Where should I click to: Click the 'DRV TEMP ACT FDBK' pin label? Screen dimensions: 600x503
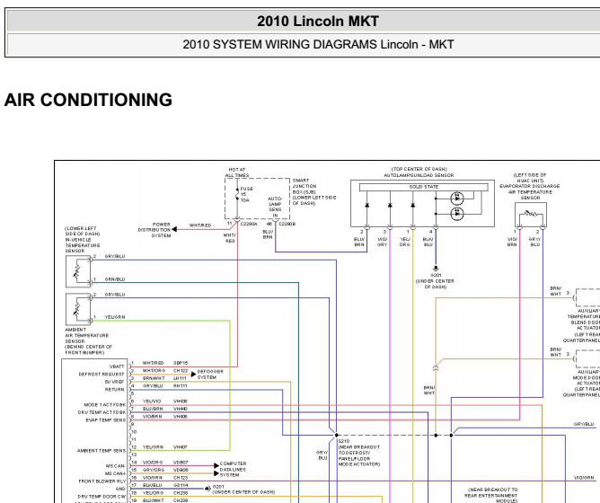101,412
